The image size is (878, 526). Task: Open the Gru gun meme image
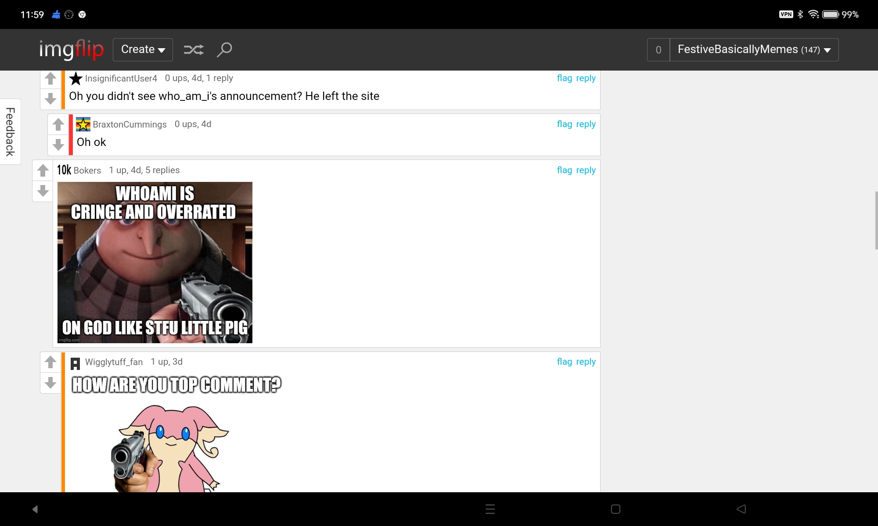pos(155,263)
